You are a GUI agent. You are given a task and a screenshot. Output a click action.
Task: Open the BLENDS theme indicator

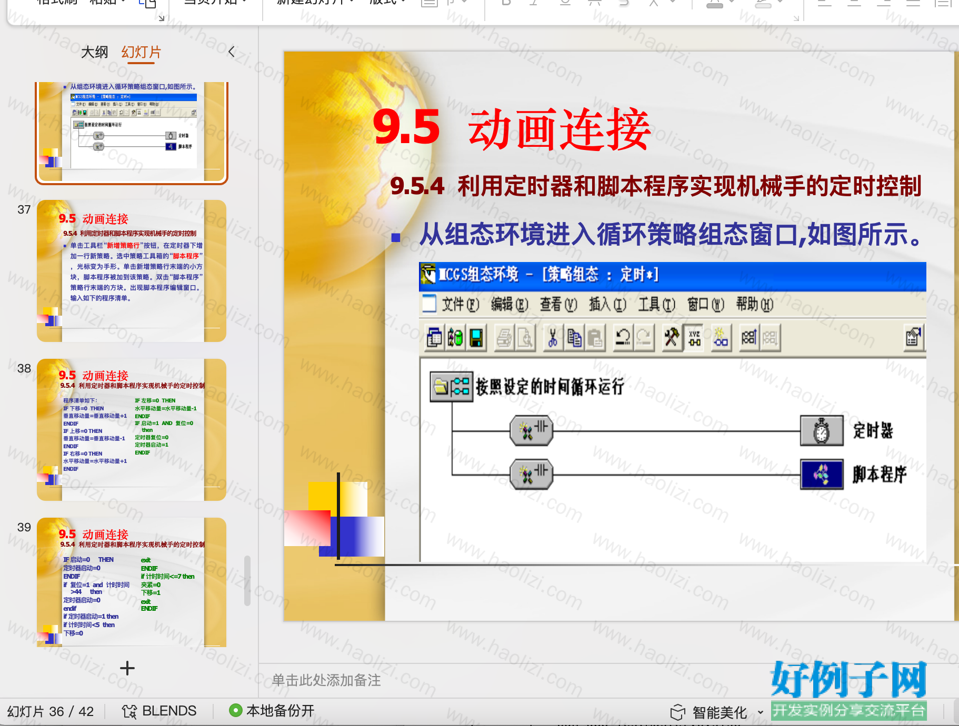[159, 711]
